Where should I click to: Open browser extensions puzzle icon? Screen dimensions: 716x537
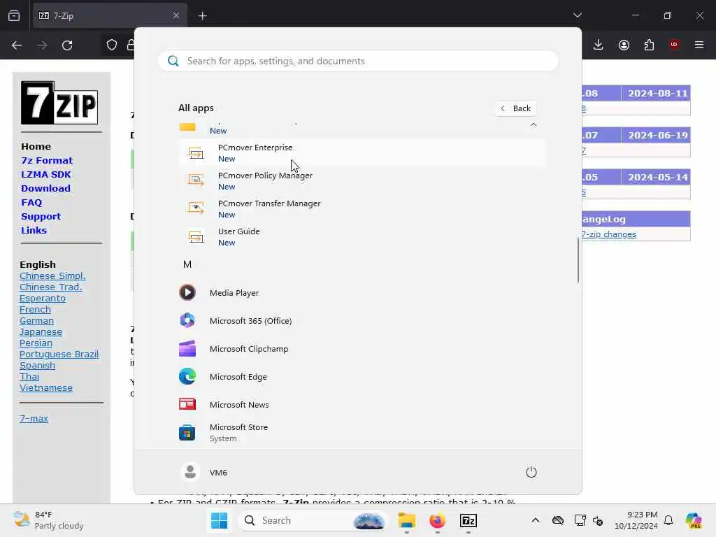(649, 45)
